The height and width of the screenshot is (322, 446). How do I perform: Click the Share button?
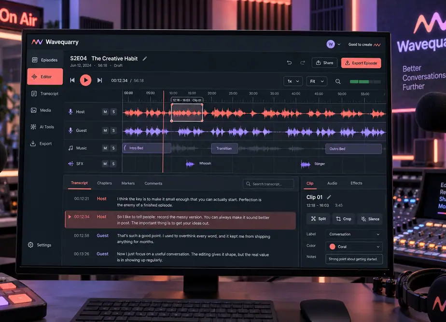[x=324, y=63]
